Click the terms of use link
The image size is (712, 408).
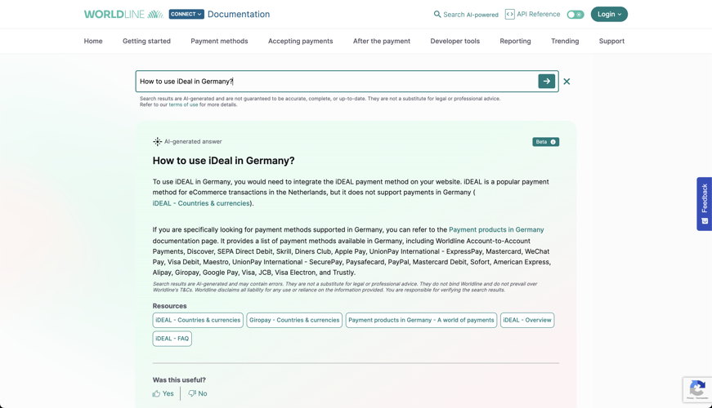point(183,104)
